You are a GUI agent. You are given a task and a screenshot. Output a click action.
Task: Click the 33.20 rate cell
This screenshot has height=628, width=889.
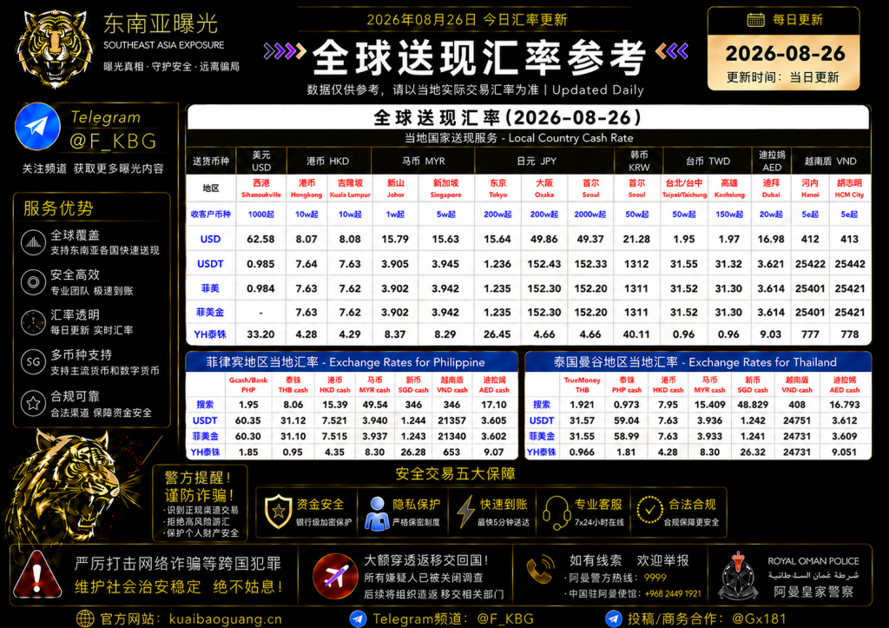pyautogui.click(x=260, y=334)
